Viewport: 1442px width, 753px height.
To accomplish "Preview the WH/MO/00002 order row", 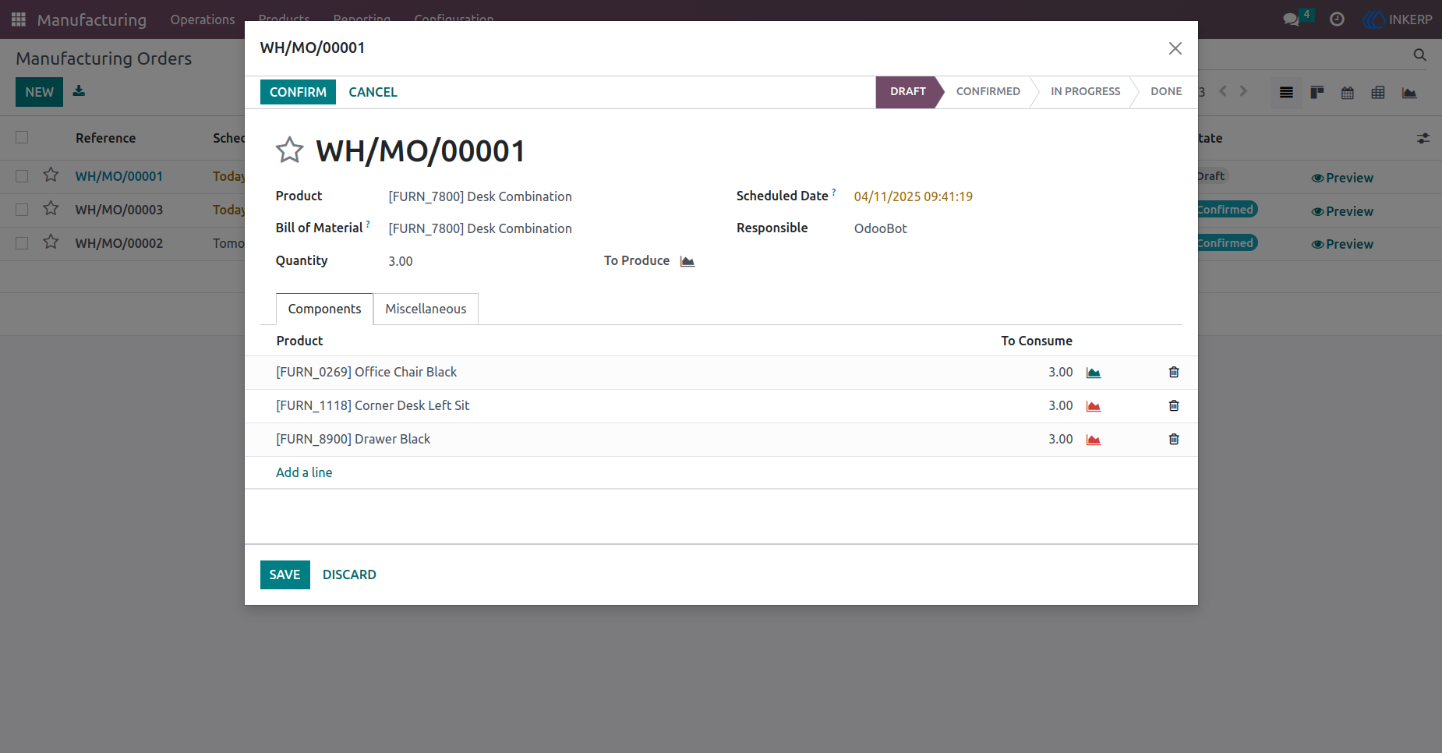I will [1342, 244].
